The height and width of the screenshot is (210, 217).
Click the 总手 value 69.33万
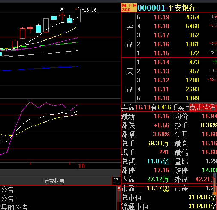[158, 143]
